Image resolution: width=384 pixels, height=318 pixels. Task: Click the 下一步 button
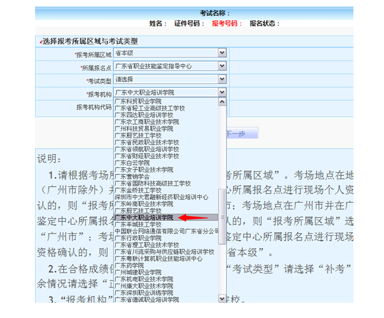(x=242, y=134)
